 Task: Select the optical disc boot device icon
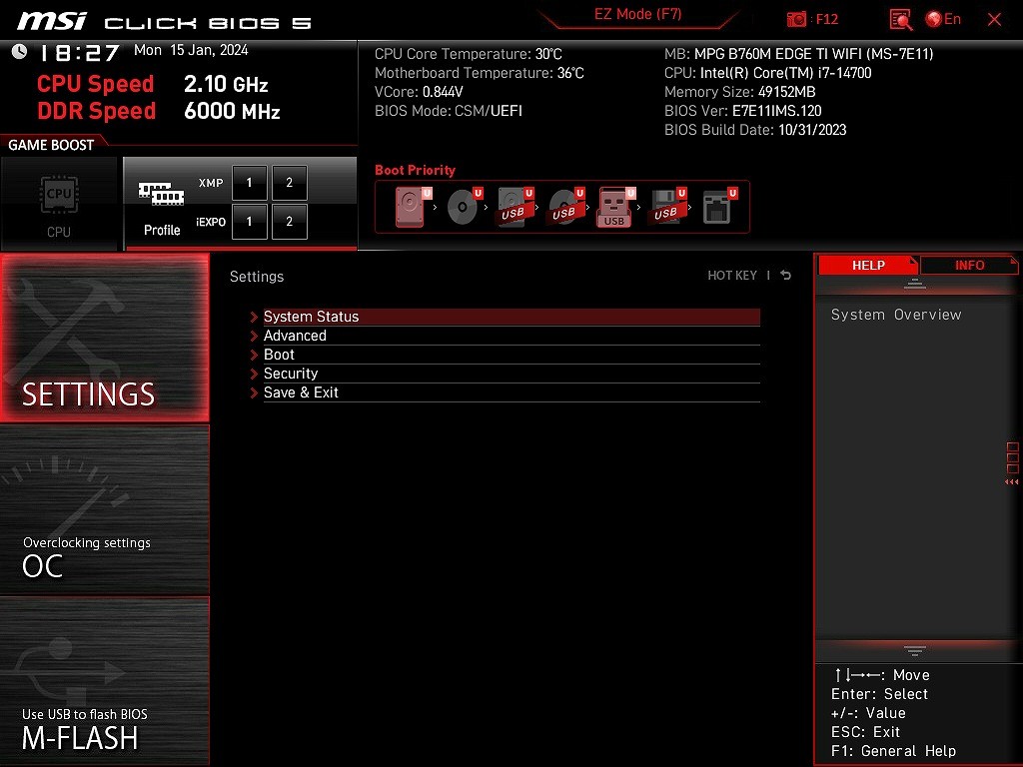point(465,207)
